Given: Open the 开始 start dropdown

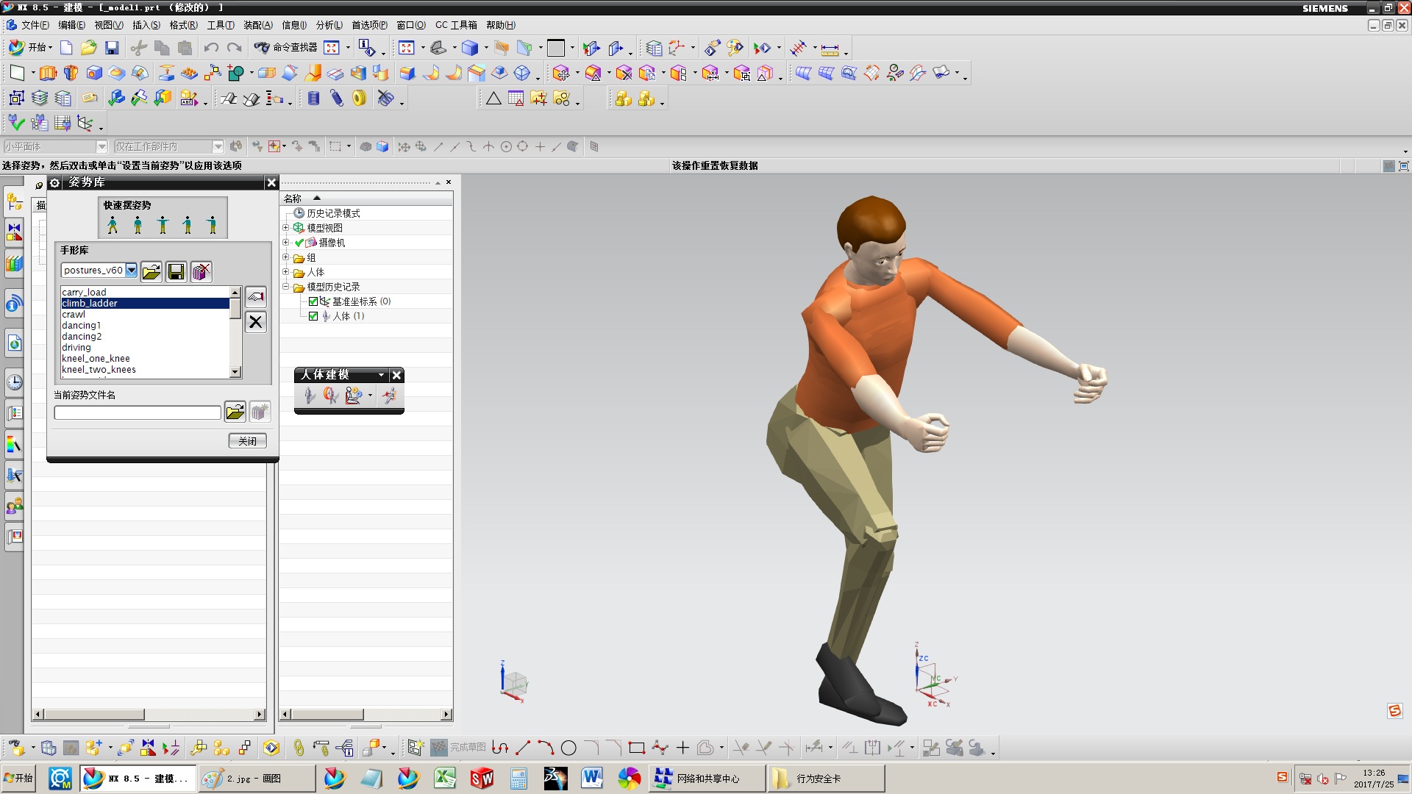Looking at the screenshot, I should [30, 48].
